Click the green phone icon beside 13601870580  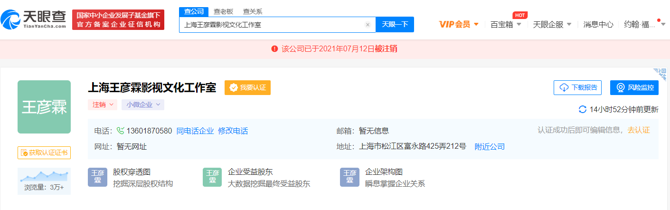point(120,131)
